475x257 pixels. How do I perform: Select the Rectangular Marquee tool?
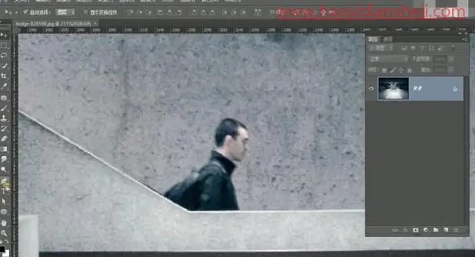(4, 45)
